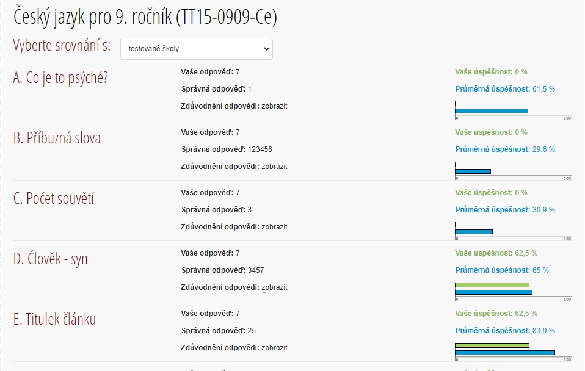Select the 'C. Počet souvětí' heading

point(54,199)
